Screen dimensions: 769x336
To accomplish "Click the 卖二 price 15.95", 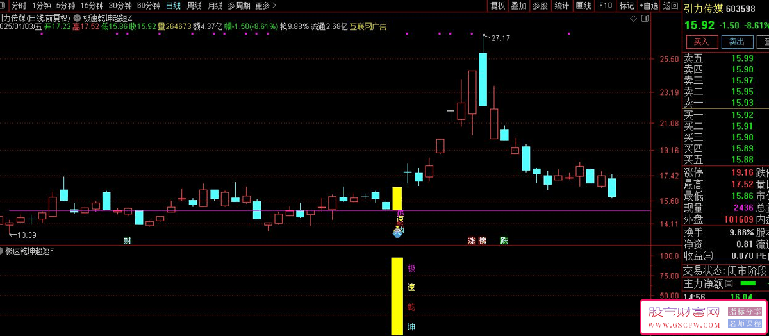I will [x=742, y=92].
